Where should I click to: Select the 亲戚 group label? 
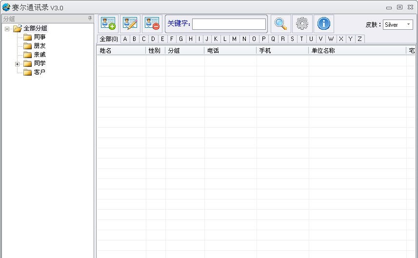click(40, 55)
